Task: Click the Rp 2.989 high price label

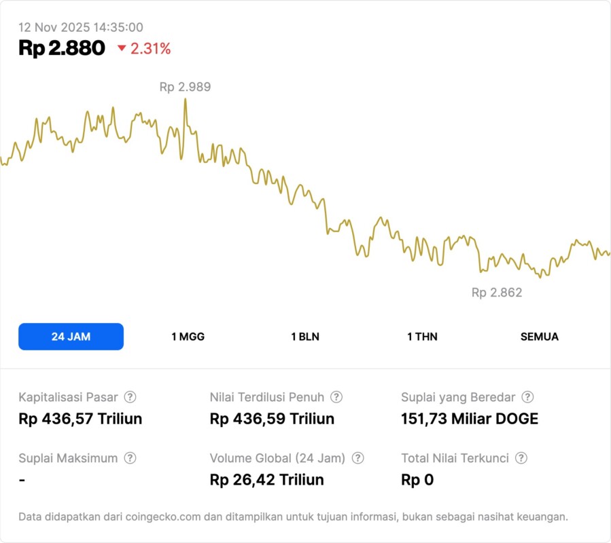Action: click(x=185, y=87)
